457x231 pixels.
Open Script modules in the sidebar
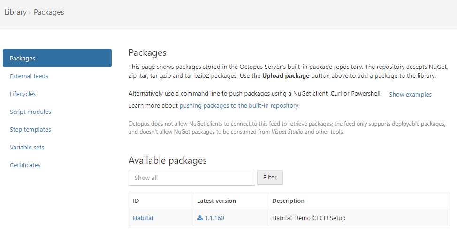[x=30, y=112]
